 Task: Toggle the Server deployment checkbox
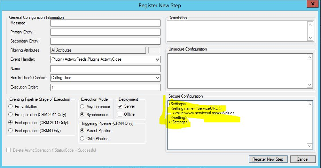(x=120, y=106)
